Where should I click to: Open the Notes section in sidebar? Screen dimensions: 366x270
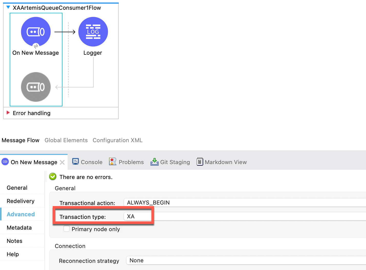[x=15, y=241]
